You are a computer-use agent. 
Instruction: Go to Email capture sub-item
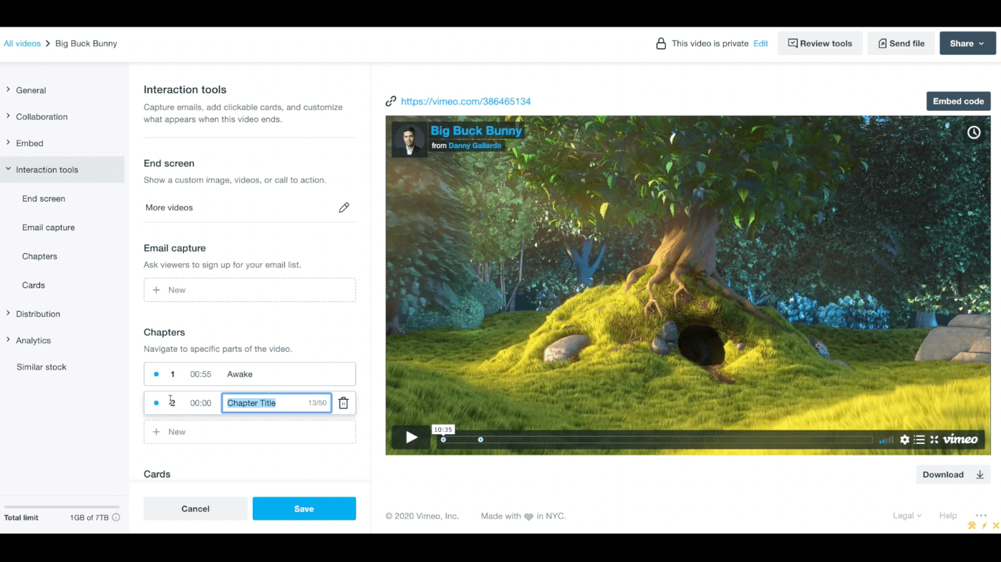49,227
